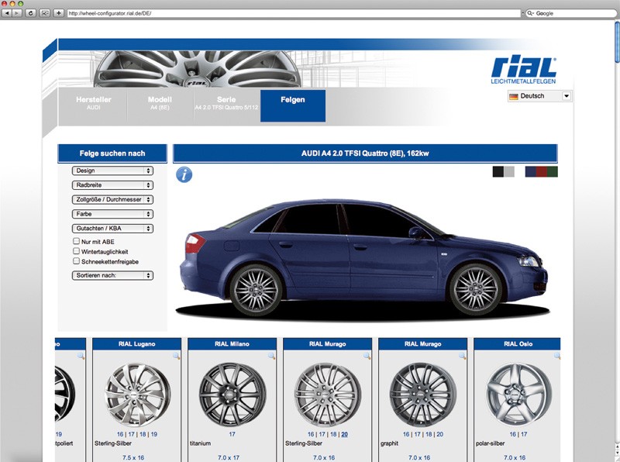
Task: Check the Schneekettenfreigabe option
Action: pyautogui.click(x=76, y=261)
